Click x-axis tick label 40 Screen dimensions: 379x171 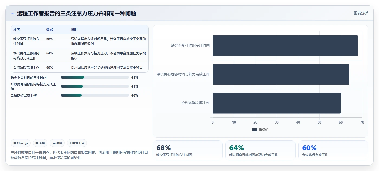pyautogui.click(x=298, y=123)
